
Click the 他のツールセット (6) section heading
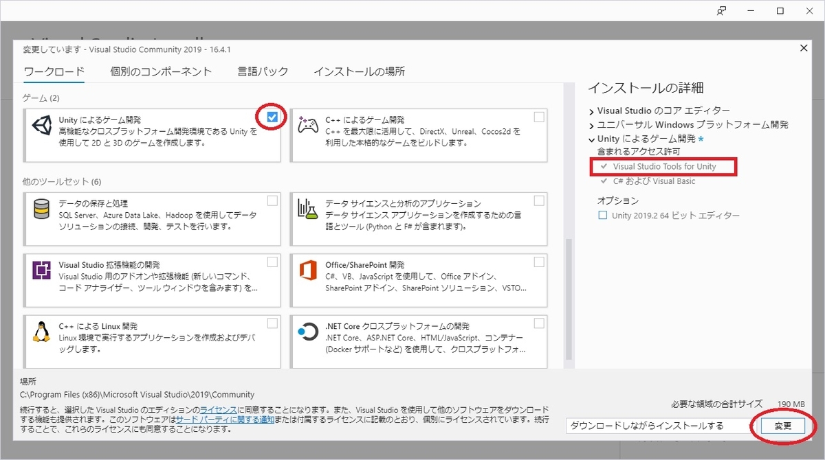pyautogui.click(x=62, y=182)
